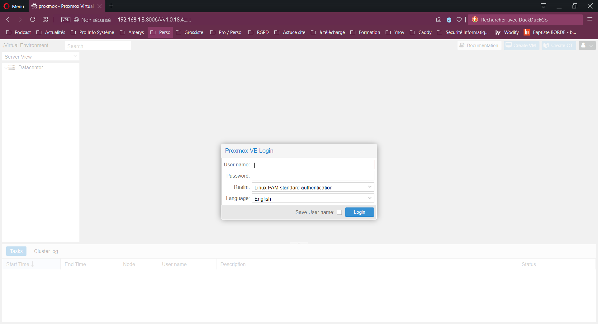This screenshot has width=598, height=324.
Task: Expand the Realm dropdown
Action: pyautogui.click(x=370, y=187)
